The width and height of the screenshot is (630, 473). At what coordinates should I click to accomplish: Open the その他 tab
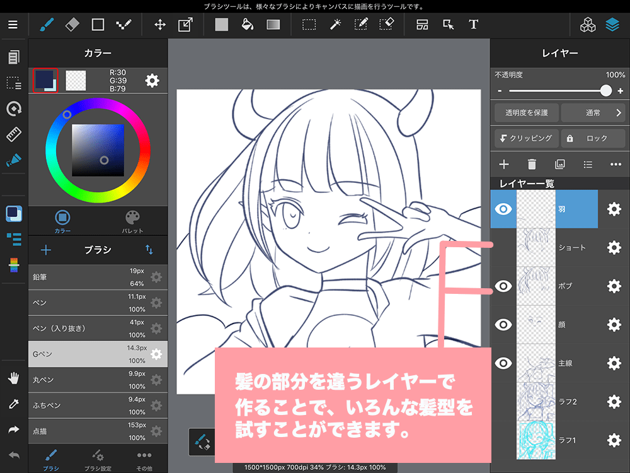[x=144, y=460]
